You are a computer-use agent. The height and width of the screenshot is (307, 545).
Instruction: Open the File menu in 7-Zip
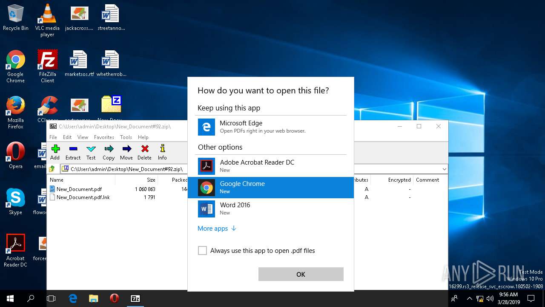53,137
